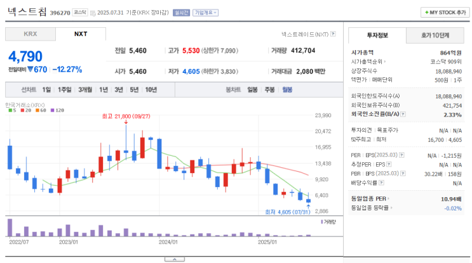The width and height of the screenshot is (472, 263).
Task: Click the down-arrow price change icon before 670
Action: [30, 69]
